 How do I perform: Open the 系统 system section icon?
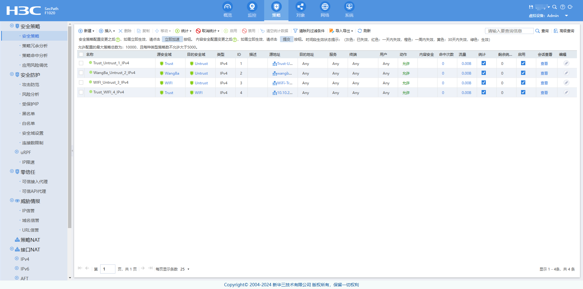(349, 7)
